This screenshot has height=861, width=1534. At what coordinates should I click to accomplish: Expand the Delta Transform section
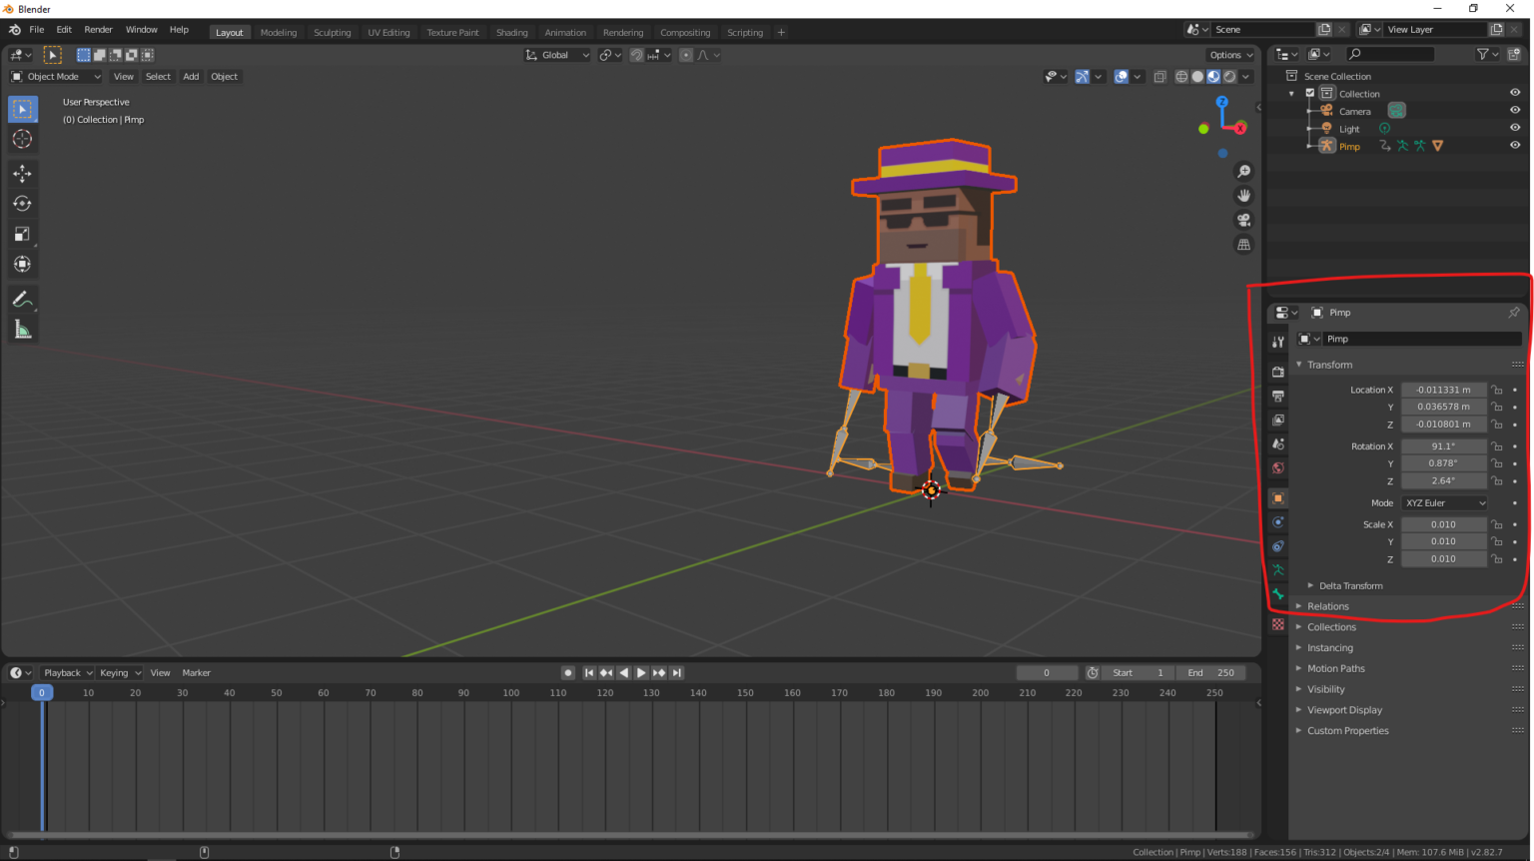1344,585
